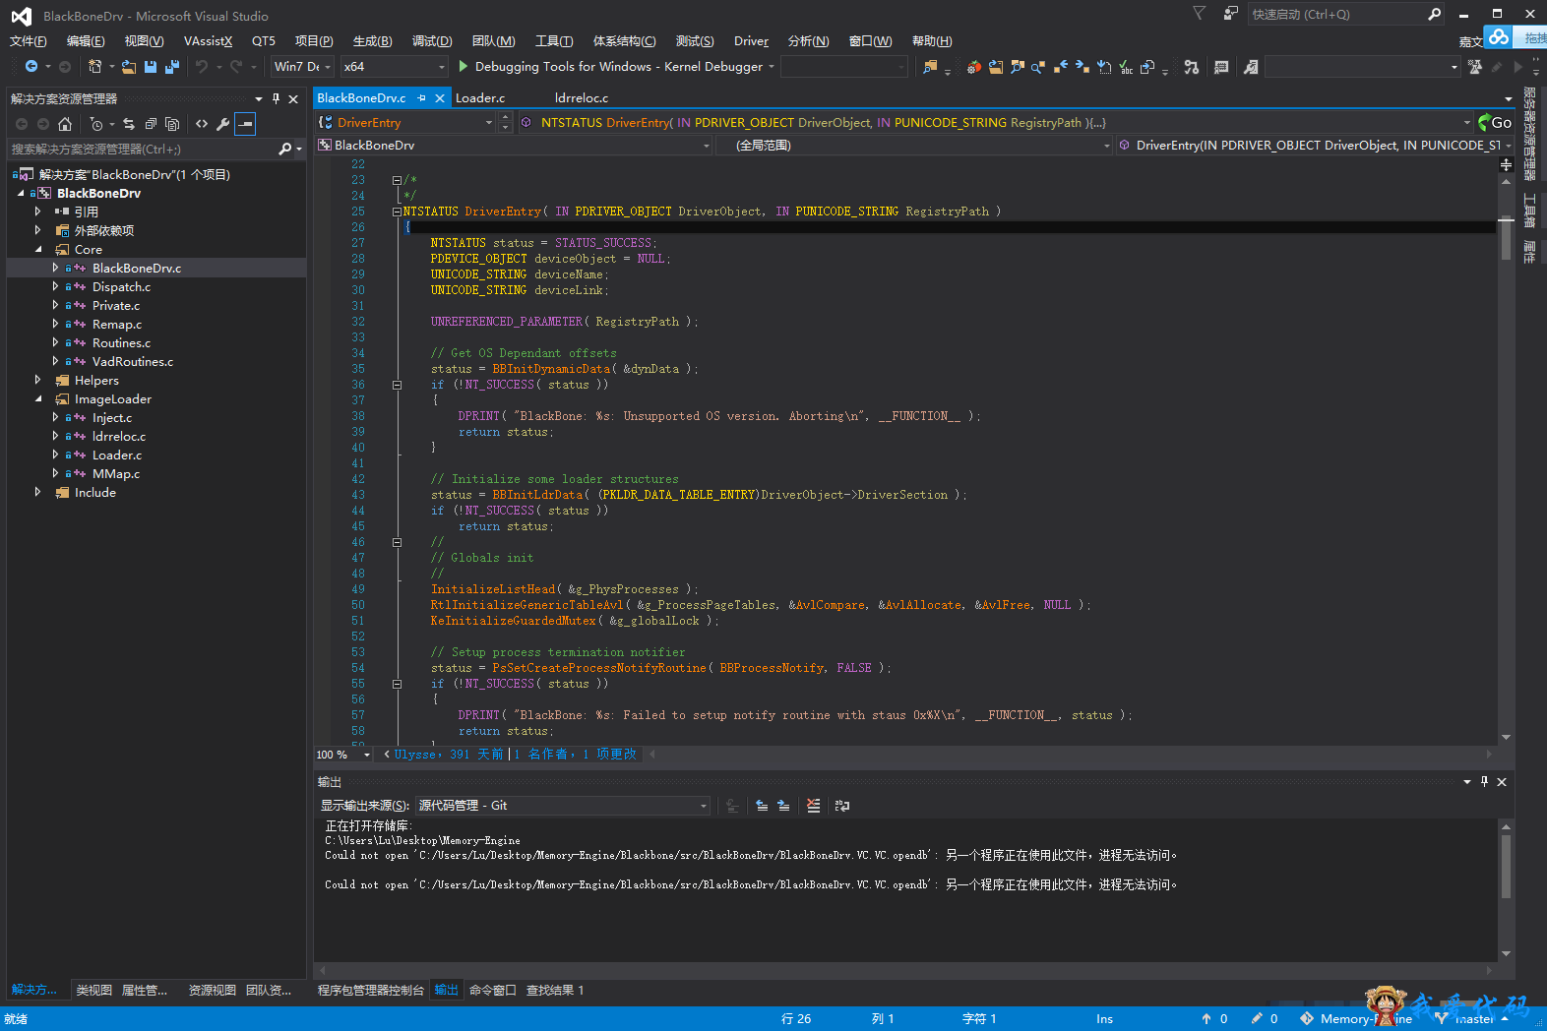This screenshot has width=1547, height=1031.
Task: Switch to the Loader.c tab
Action: pyautogui.click(x=479, y=98)
